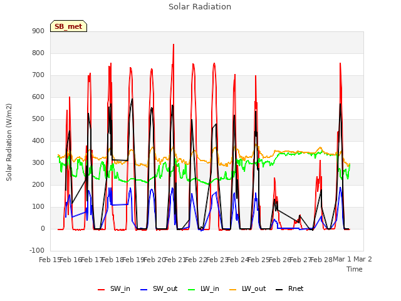Click the 200 y-axis tick label

click(38, 184)
